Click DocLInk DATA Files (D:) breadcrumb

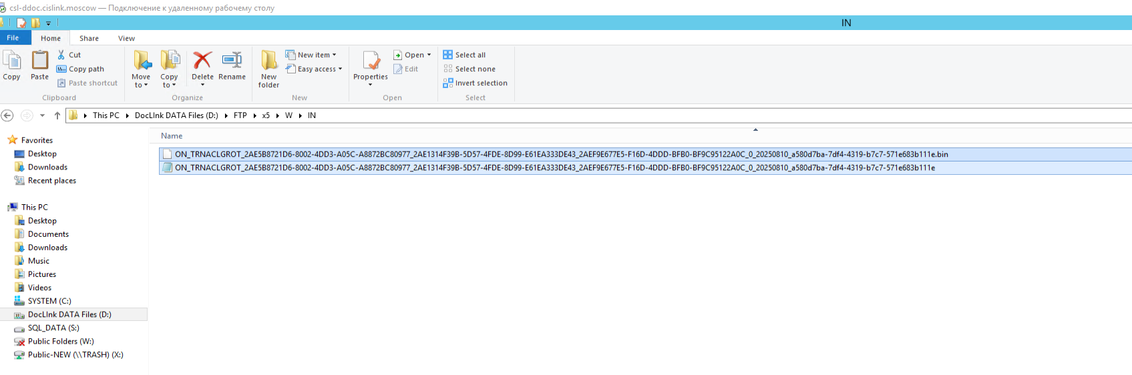176,115
